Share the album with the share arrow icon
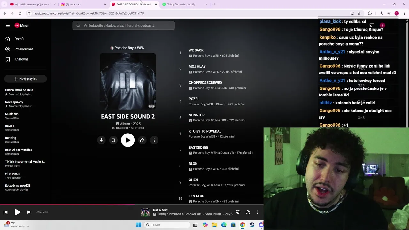 tap(142, 140)
